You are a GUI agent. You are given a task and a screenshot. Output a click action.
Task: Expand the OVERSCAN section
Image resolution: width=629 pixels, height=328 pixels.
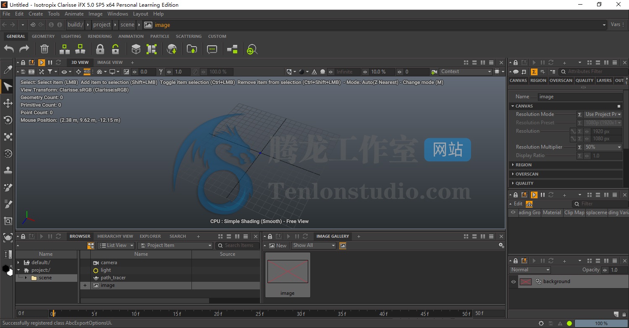[566, 174]
